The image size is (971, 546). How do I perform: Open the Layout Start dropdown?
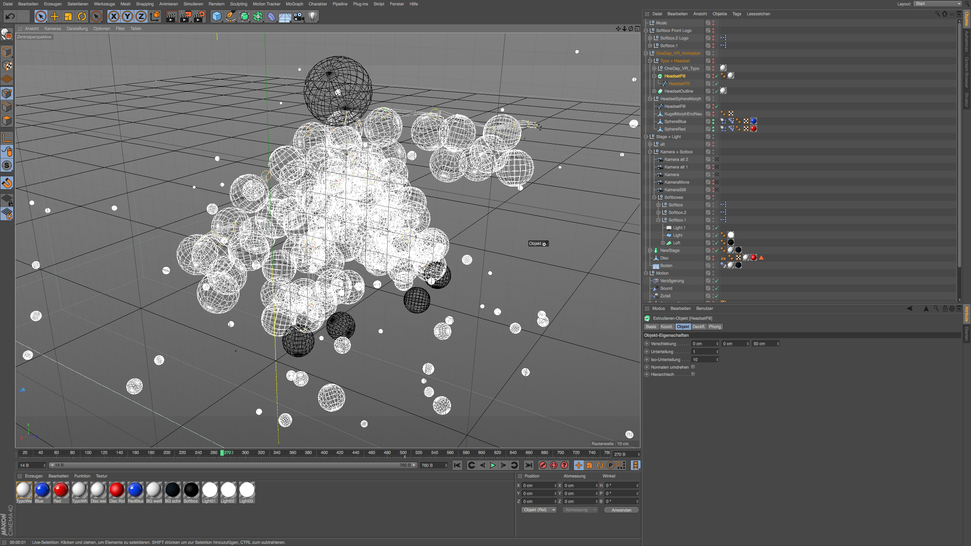(938, 4)
